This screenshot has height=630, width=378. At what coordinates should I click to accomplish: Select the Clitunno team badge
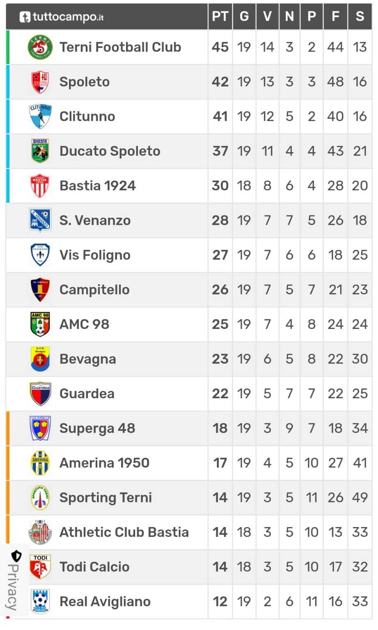40,116
